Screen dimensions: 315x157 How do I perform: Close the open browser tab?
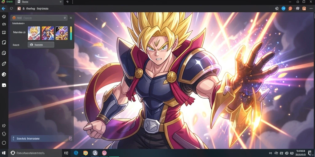point(61,2)
